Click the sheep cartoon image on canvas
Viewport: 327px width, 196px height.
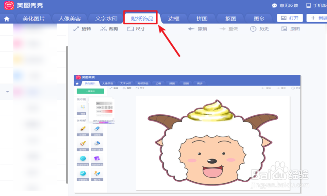[213, 143]
